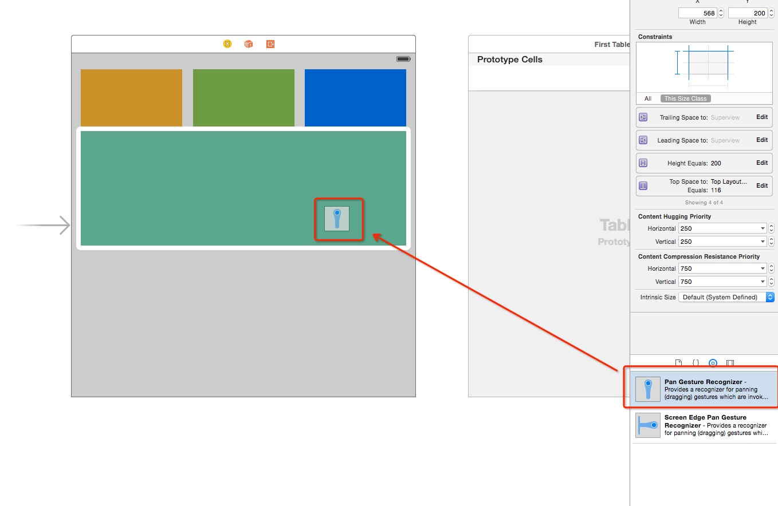
Task: Select the Pan Gesture Recognizer library item
Action: coord(704,389)
